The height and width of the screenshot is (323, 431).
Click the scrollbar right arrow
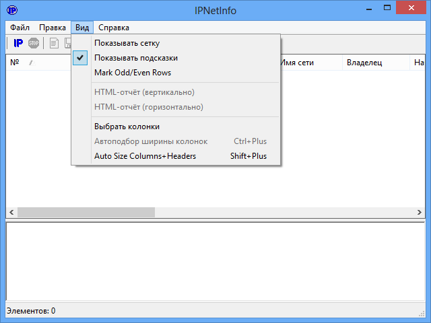tap(420, 212)
